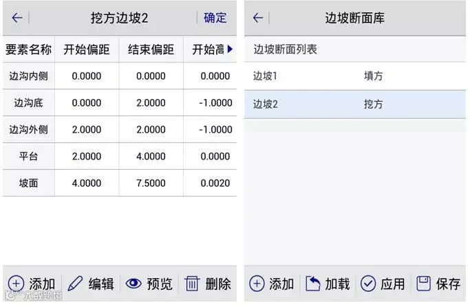Select 坡面 开始偏距 value 4.0000

click(x=87, y=183)
